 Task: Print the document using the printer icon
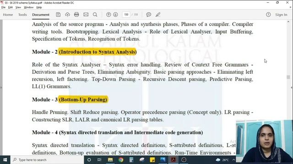tap(76, 15)
